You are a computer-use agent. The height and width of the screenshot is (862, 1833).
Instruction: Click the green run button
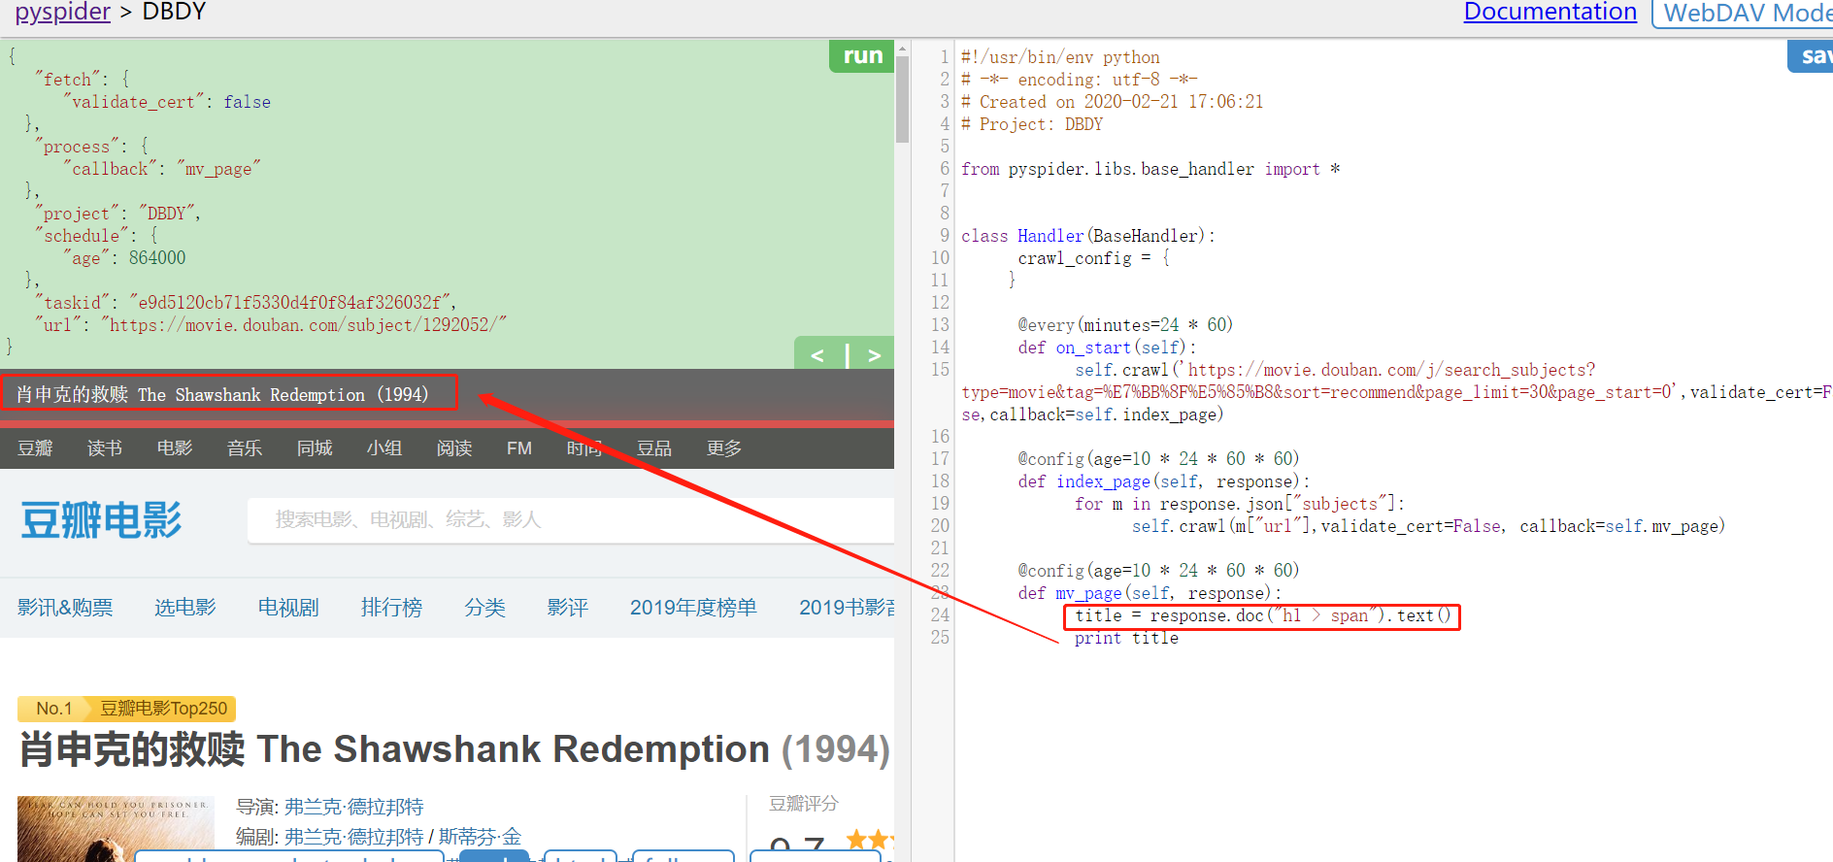(x=861, y=56)
